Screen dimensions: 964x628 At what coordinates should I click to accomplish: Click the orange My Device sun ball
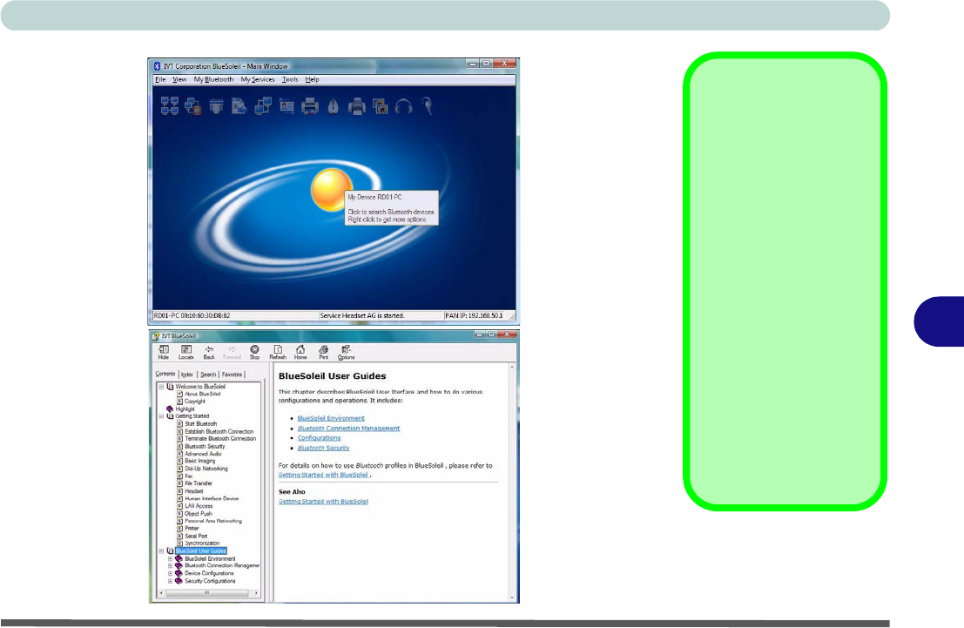[x=331, y=190]
